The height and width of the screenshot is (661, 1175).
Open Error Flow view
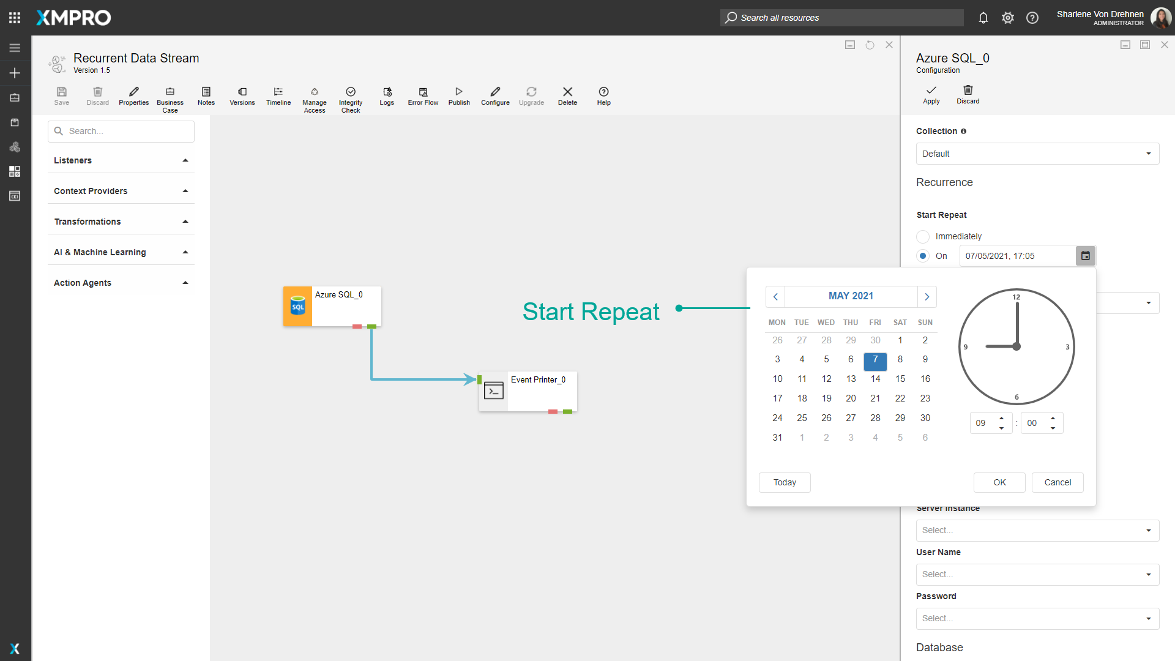(x=423, y=96)
